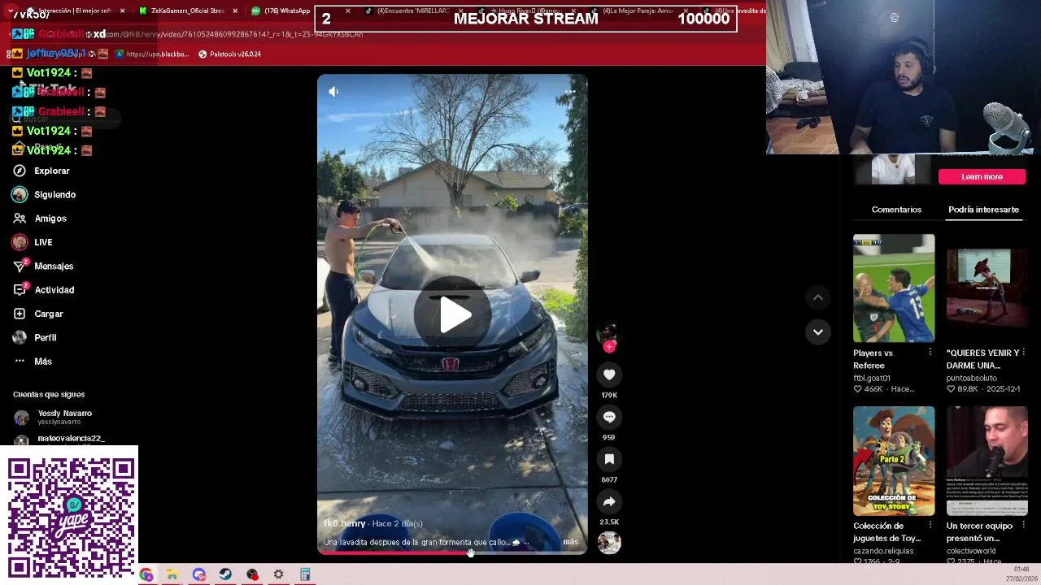
Task: Save video using the bookmark icon
Action: [609, 459]
